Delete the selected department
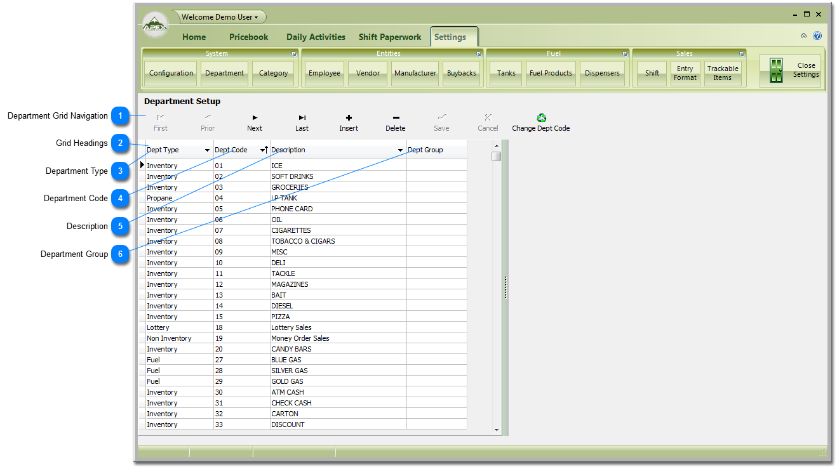Screen dimensions: 837x467 pos(396,118)
